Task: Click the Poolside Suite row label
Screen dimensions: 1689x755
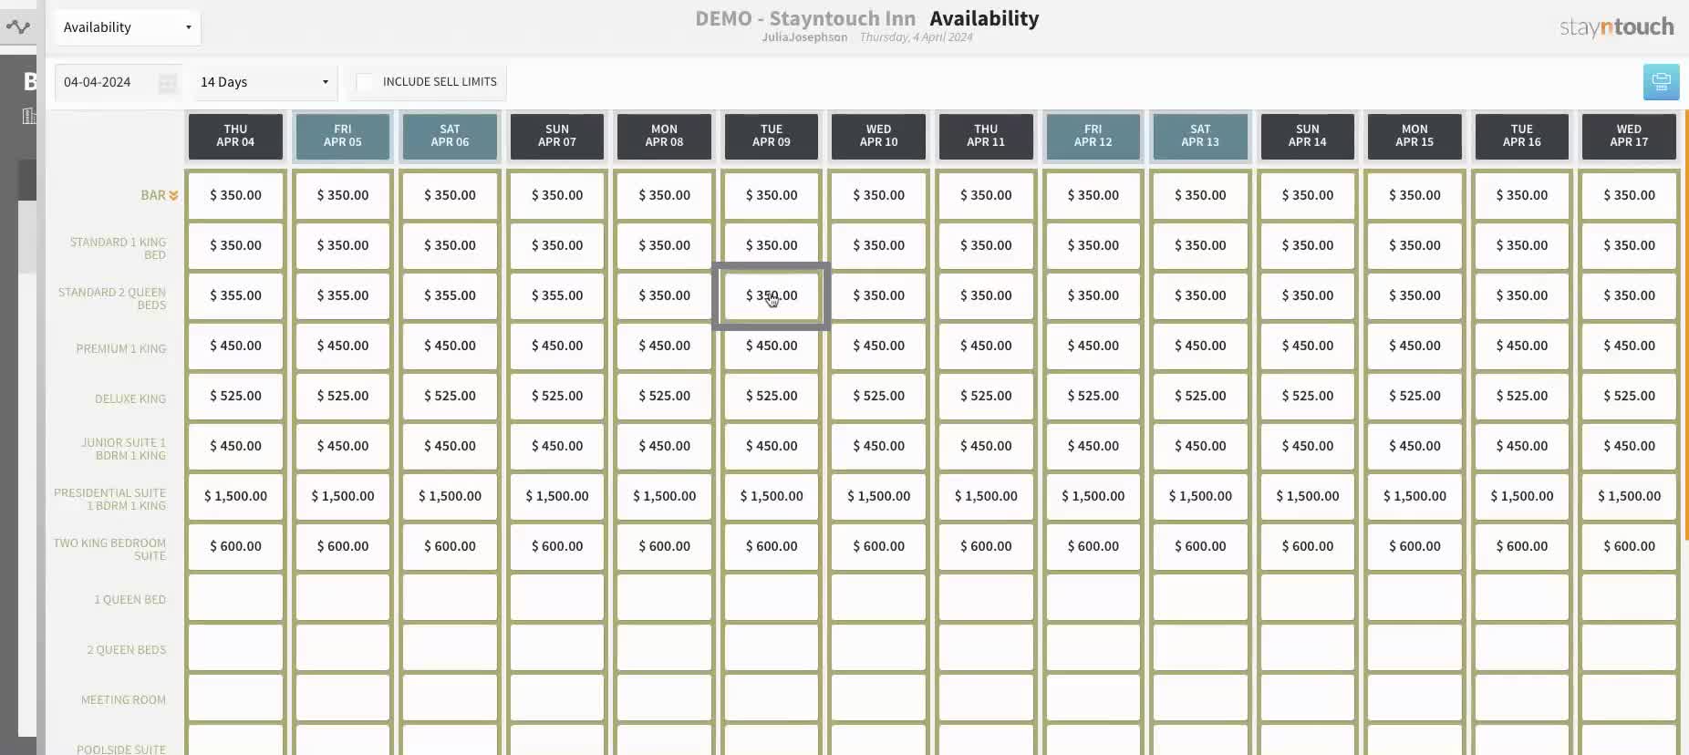Action: pyautogui.click(x=121, y=749)
